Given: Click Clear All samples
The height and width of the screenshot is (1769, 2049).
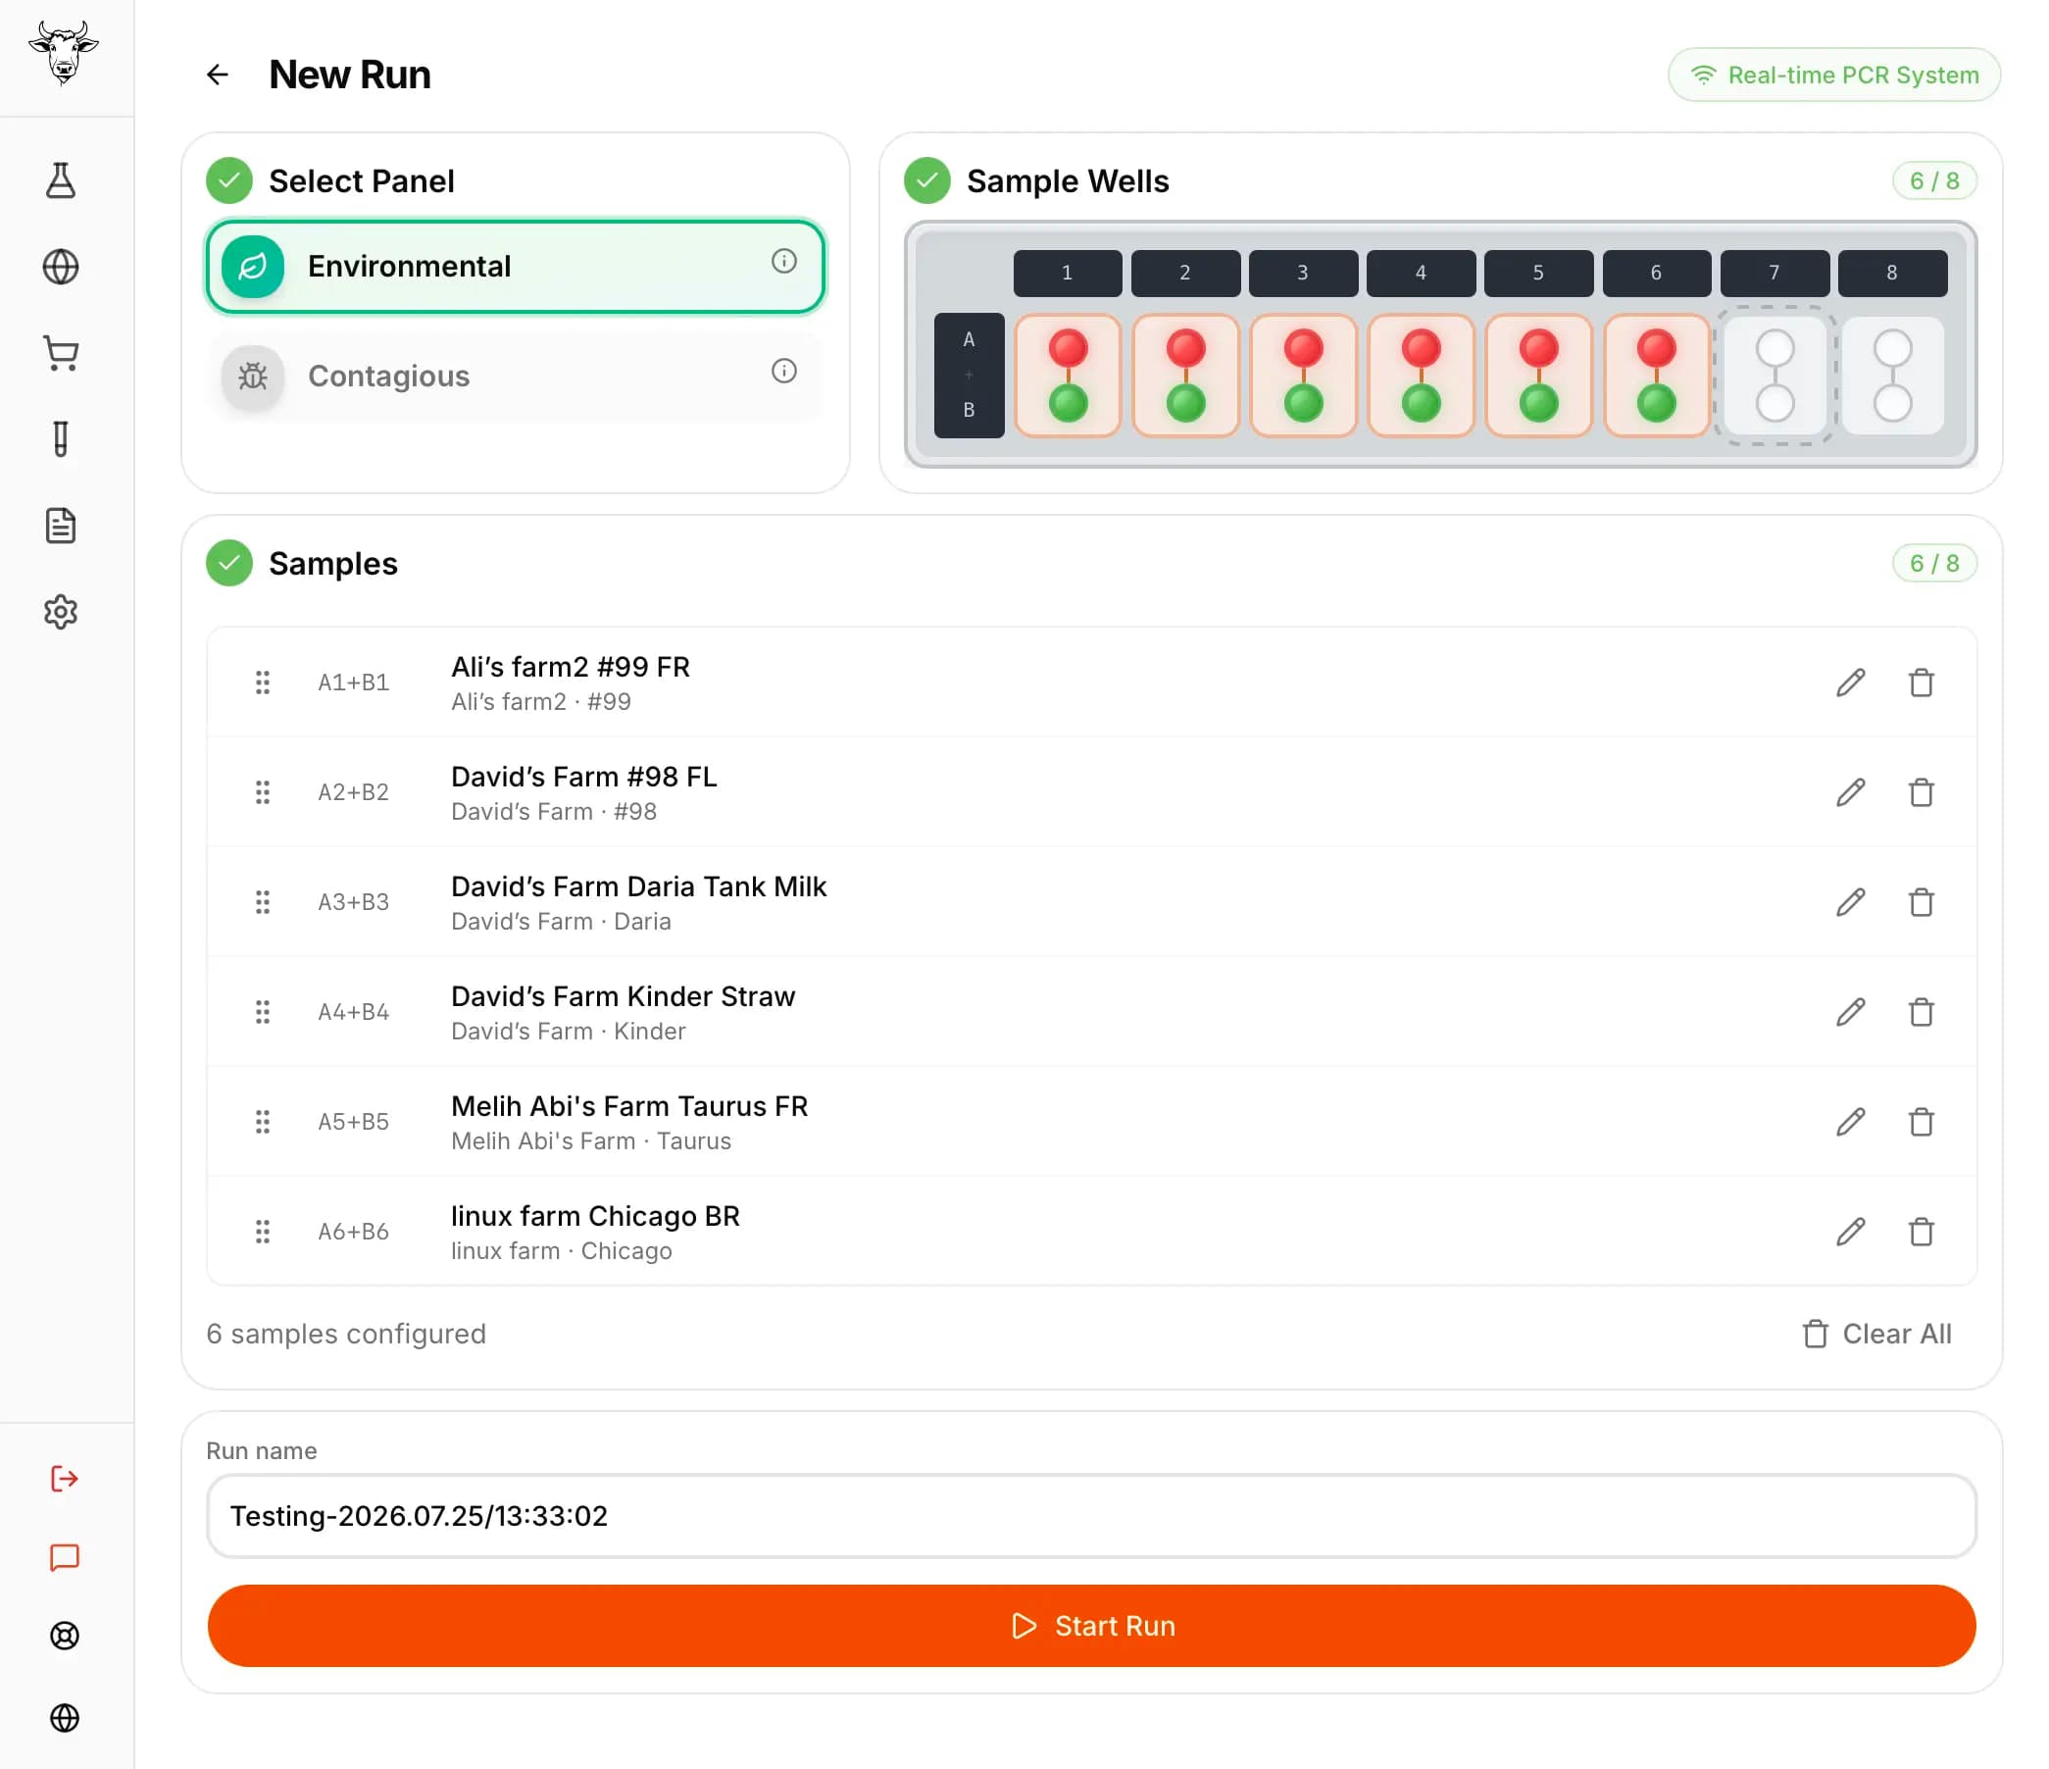Looking at the screenshot, I should (1875, 1334).
